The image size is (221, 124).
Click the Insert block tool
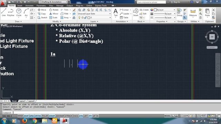tap(136, 12)
